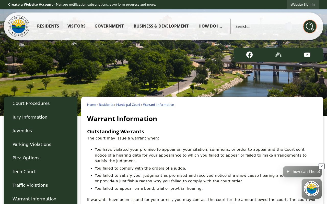
Task: Click 'The court may issue a warrant when:' text
Action: (123, 138)
